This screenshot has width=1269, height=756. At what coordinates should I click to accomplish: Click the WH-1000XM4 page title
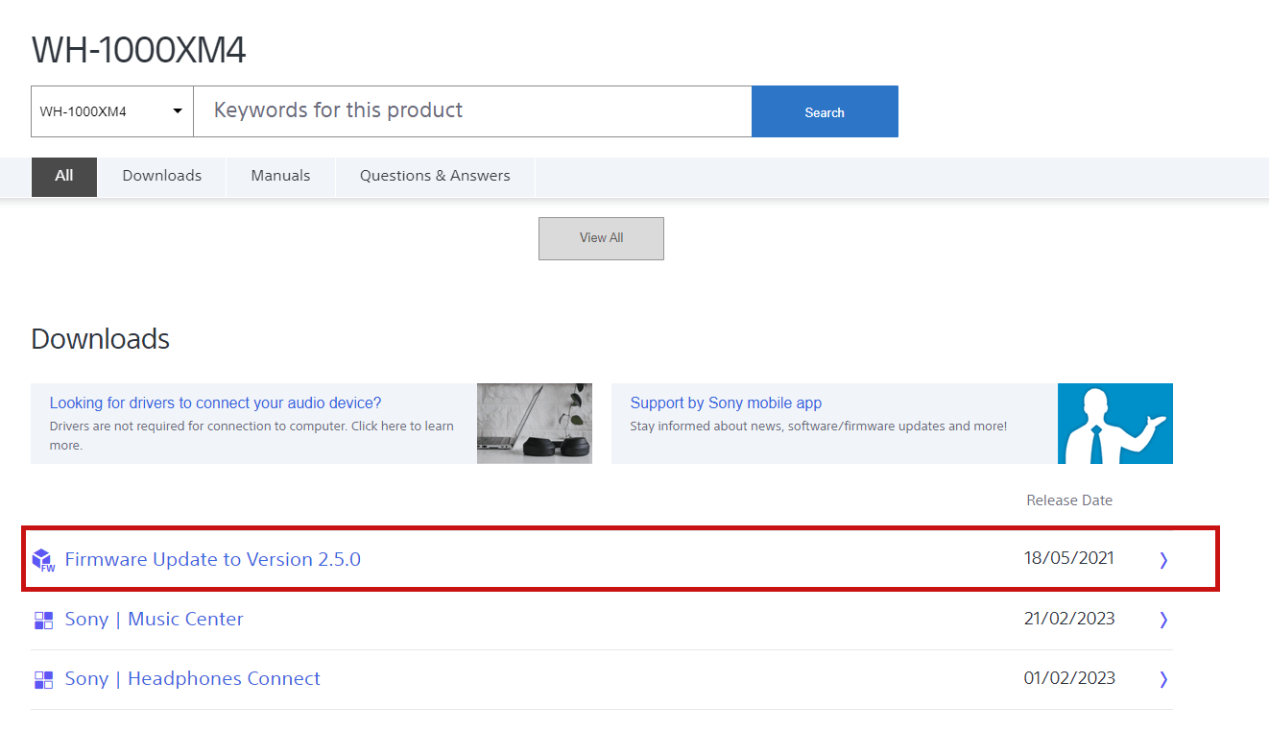click(x=139, y=50)
